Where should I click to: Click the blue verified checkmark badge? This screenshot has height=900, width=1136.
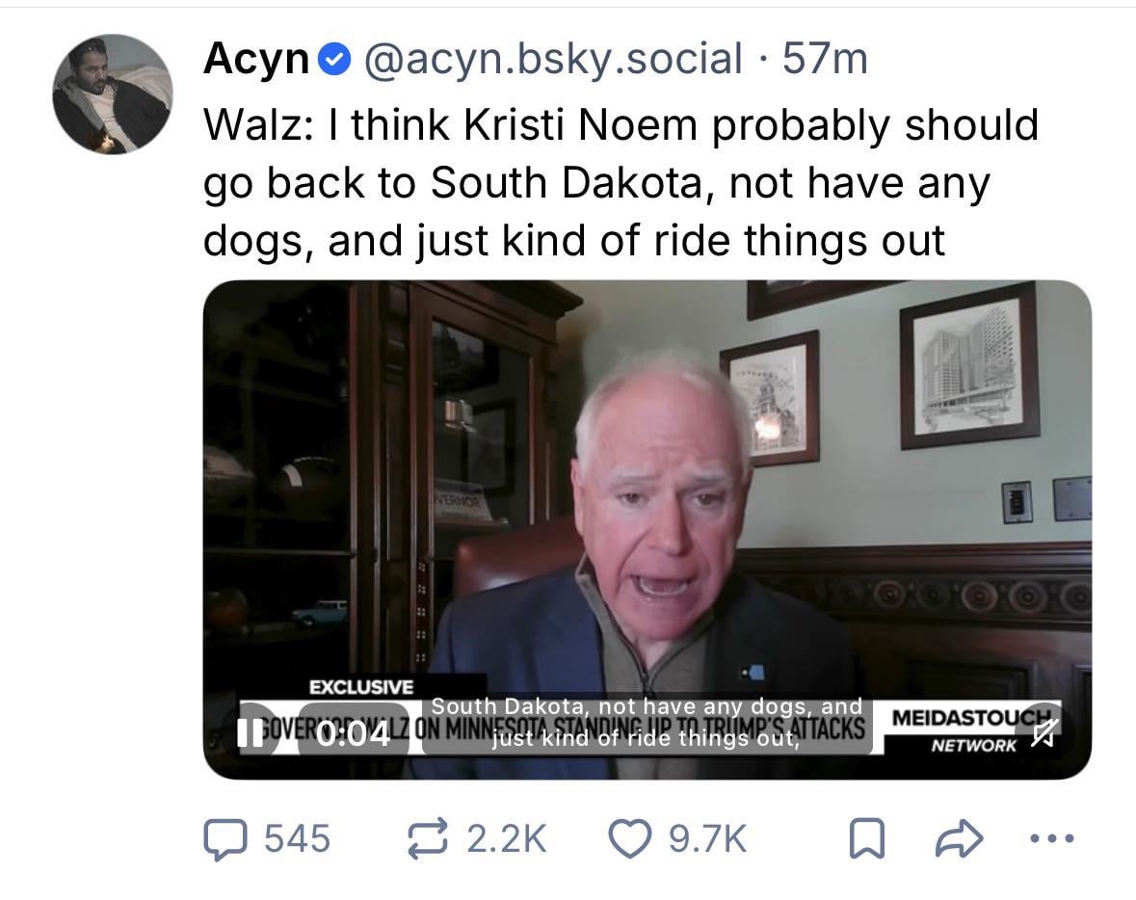(x=332, y=61)
